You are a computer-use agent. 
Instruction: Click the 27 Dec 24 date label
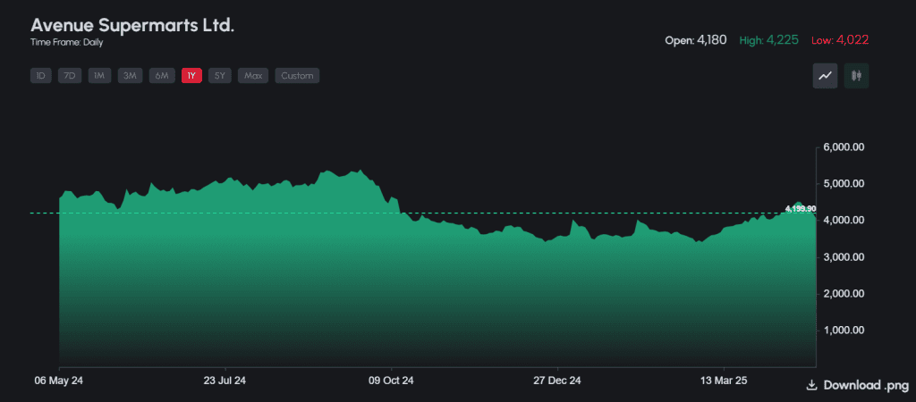tap(557, 381)
